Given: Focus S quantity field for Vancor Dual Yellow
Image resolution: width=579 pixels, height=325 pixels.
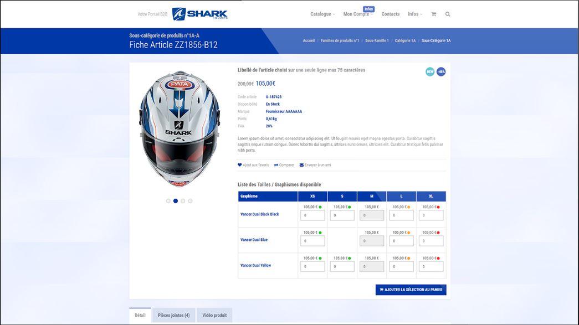Looking at the screenshot, I should tap(342, 266).
